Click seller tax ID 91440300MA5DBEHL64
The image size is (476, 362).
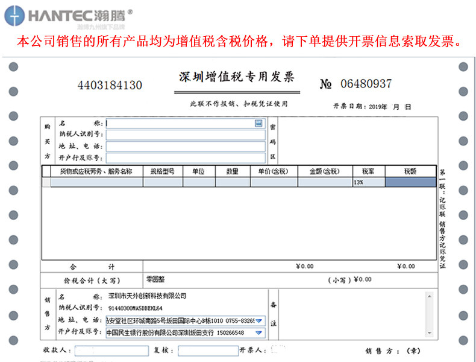pos(136,308)
